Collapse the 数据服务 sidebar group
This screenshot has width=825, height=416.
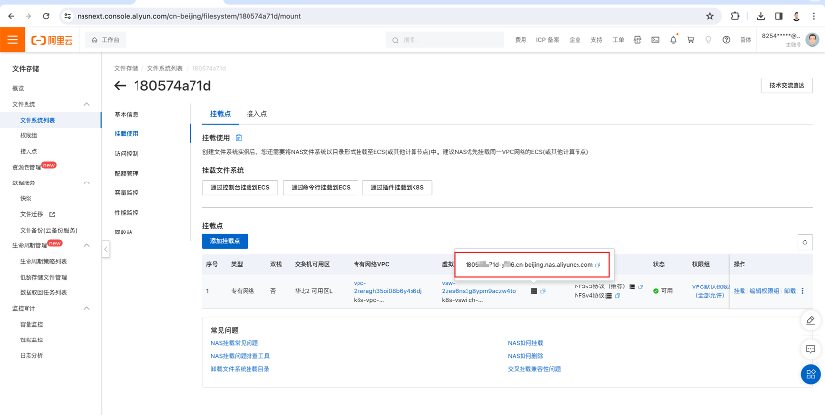(87, 182)
